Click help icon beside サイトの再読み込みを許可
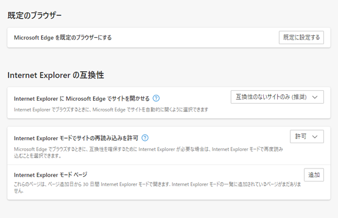Screen dimensions: 338x218 pyautogui.click(x=145, y=138)
